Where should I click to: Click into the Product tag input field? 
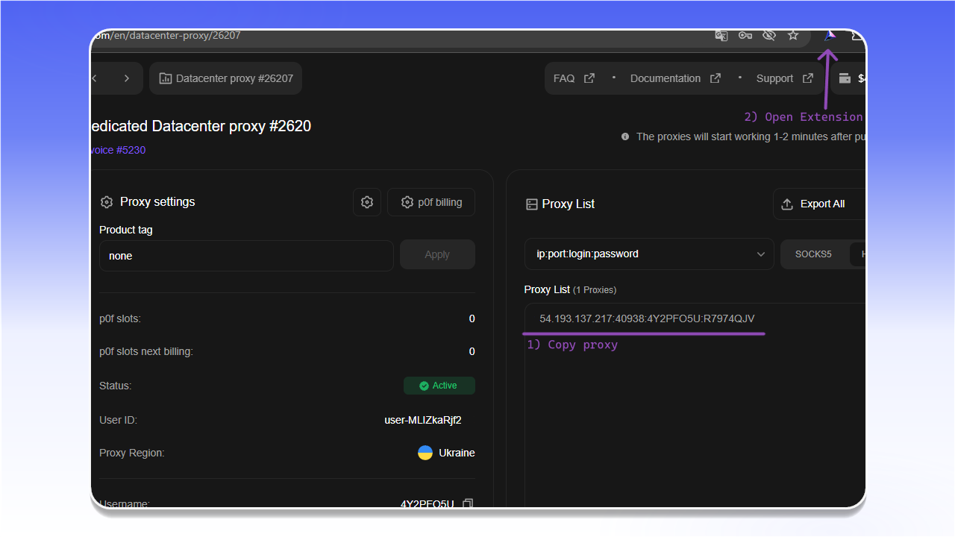tap(246, 256)
